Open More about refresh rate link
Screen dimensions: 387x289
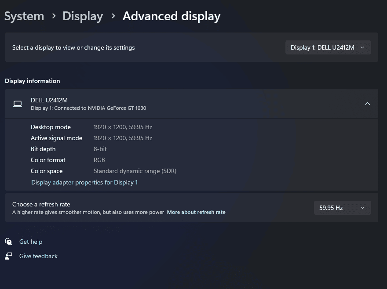[x=196, y=212]
